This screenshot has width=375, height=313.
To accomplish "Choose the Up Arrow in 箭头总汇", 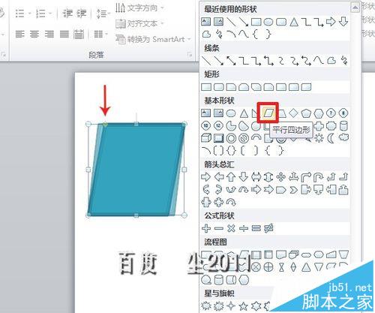I will [231, 177].
